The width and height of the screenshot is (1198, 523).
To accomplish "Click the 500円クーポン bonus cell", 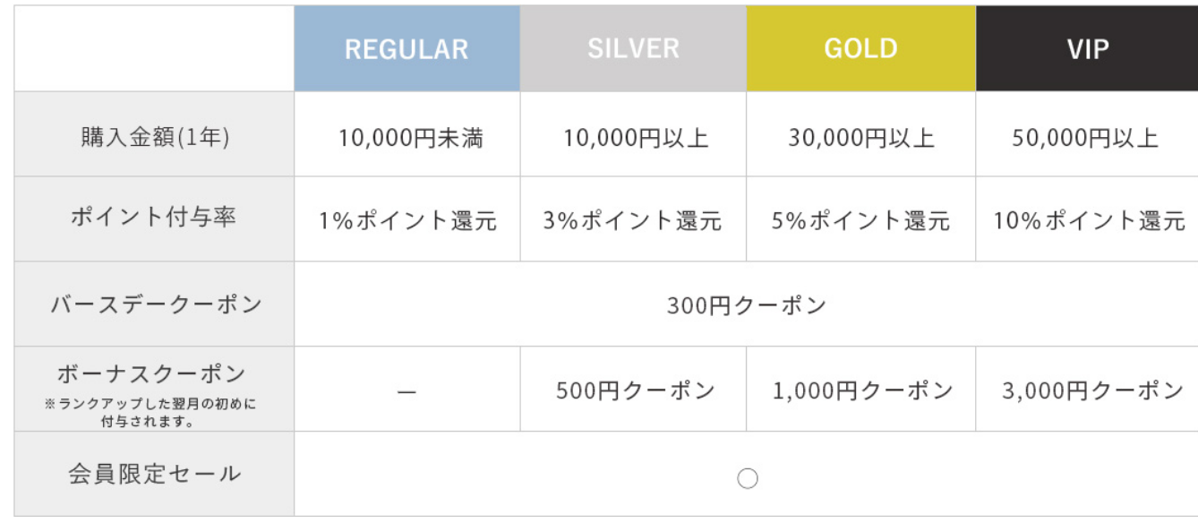I will click(x=635, y=391).
